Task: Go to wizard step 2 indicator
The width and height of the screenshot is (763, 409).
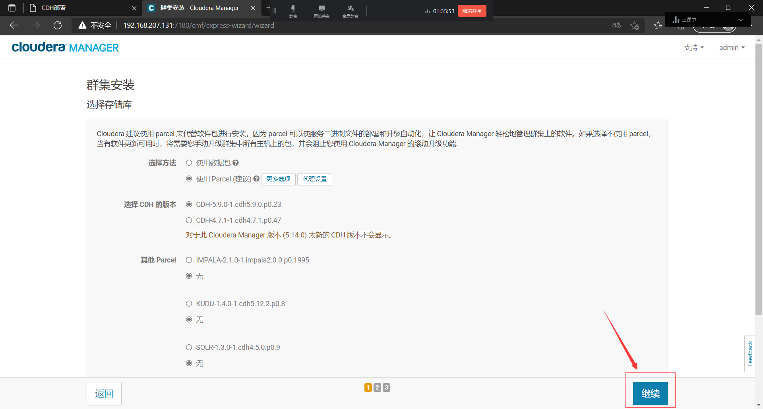Action: (378, 388)
